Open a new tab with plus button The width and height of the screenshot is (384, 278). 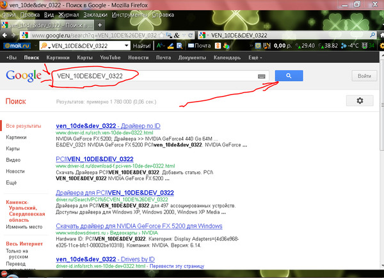coord(100,25)
